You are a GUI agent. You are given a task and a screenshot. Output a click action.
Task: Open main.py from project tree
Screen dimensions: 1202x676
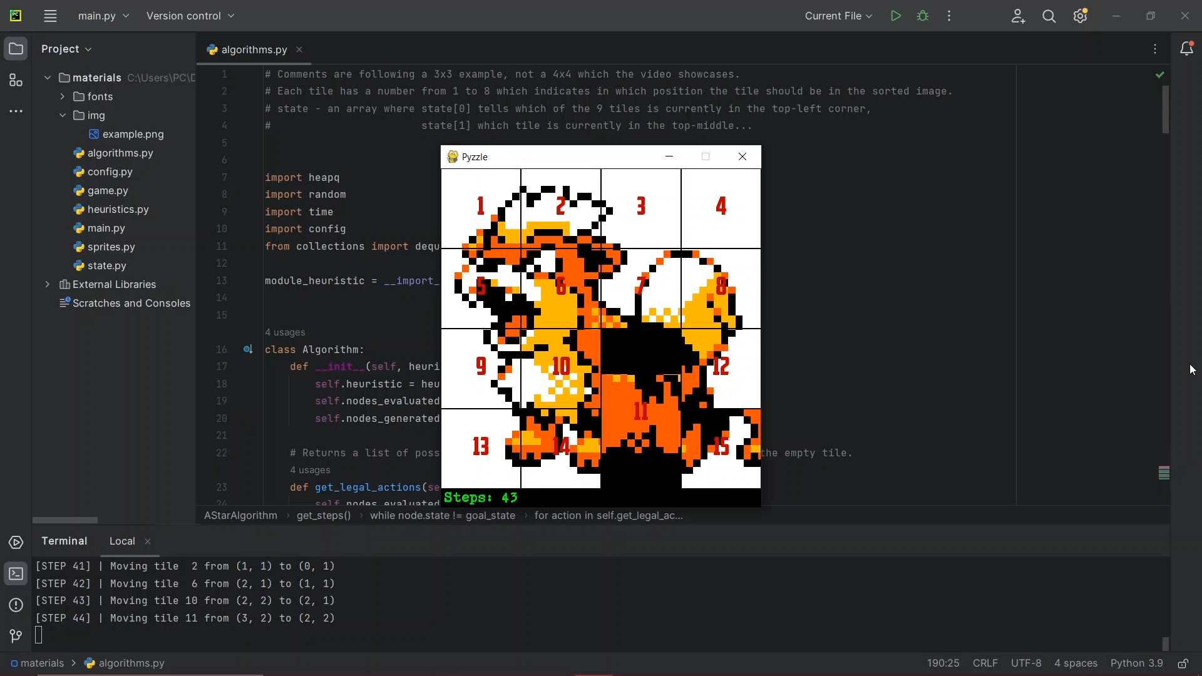pyautogui.click(x=100, y=228)
